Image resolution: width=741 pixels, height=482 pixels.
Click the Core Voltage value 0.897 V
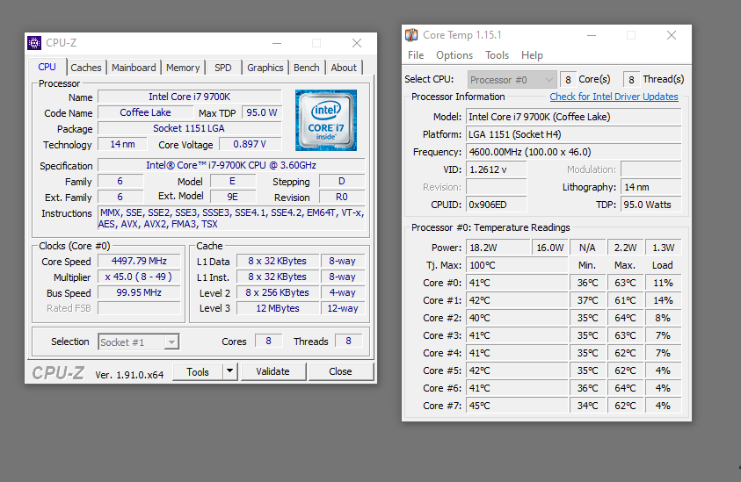point(250,144)
